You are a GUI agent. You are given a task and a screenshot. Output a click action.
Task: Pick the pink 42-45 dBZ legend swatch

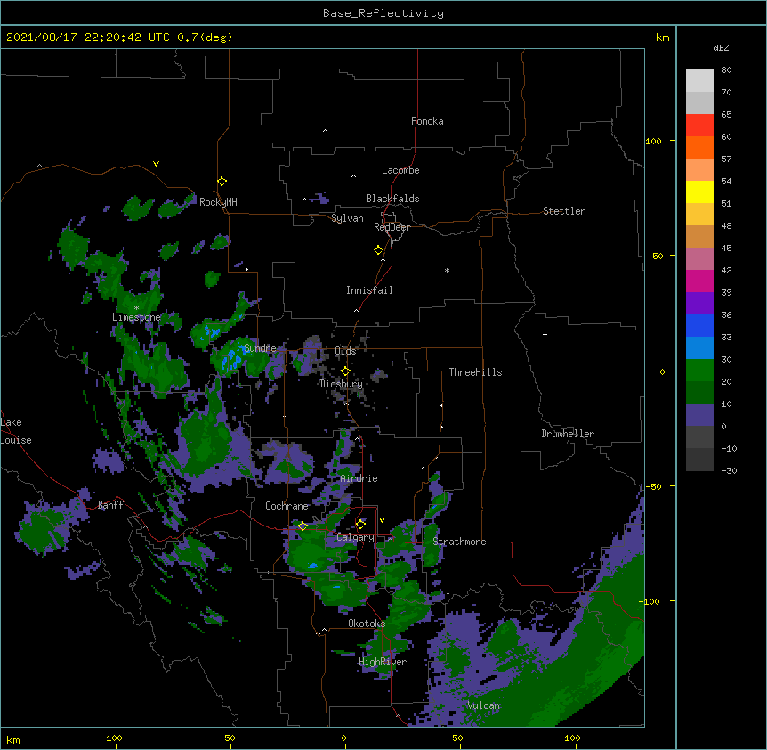pos(699,259)
